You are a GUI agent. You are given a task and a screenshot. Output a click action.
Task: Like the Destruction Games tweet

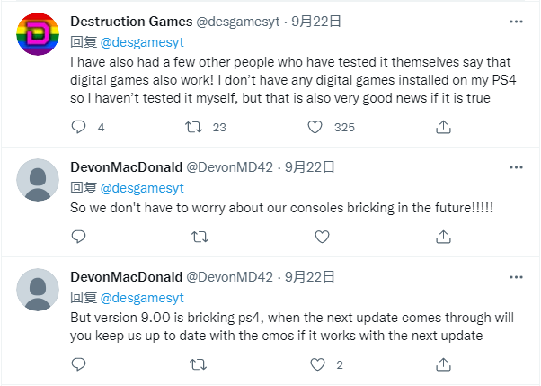pos(315,128)
